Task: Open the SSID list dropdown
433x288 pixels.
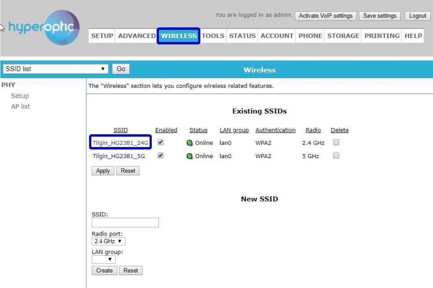Action: [x=55, y=69]
